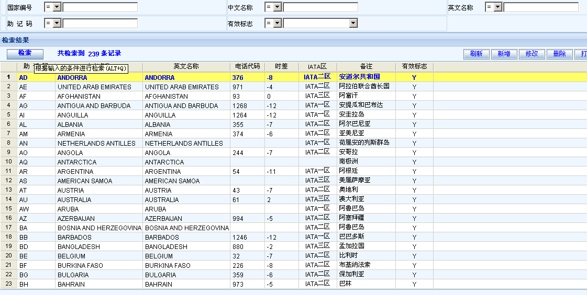The height and width of the screenshot is (295, 587).
Task: Click the 检索 search button
Action: pyautogui.click(x=25, y=53)
